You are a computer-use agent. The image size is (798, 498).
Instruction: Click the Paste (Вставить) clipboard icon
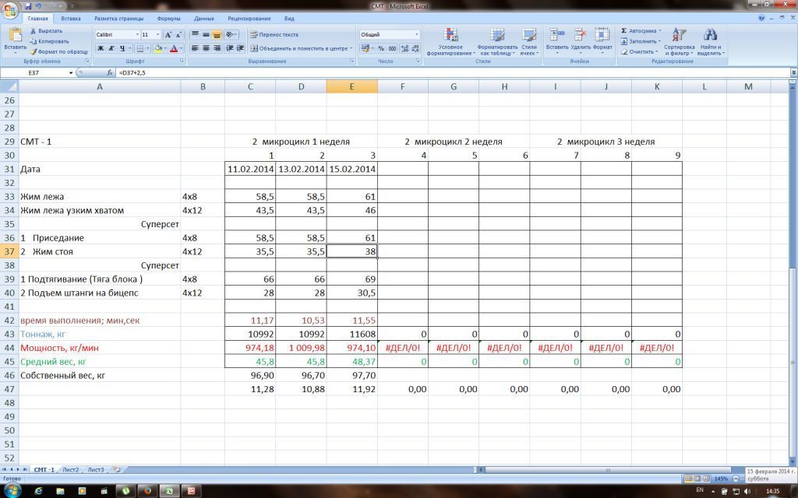15,36
